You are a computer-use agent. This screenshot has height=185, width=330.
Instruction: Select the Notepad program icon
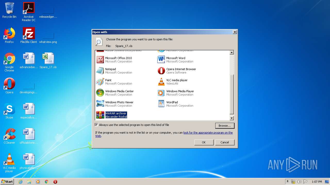(100, 71)
